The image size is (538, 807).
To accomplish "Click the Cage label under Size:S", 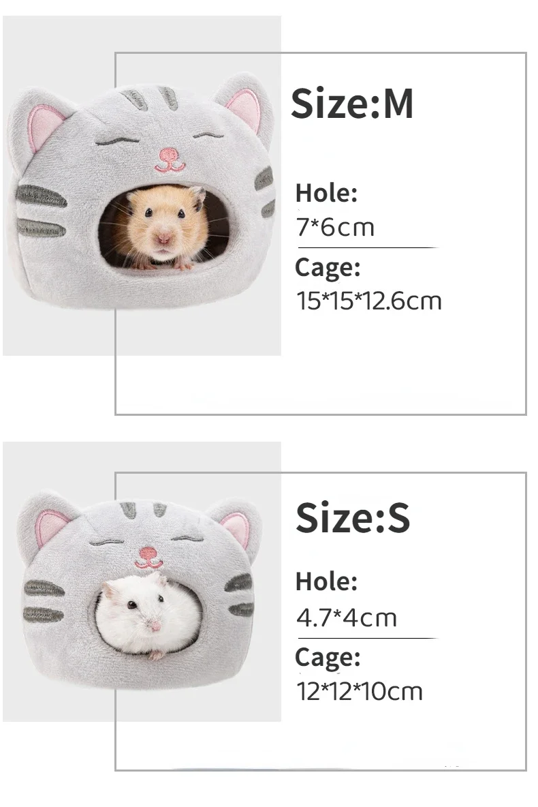I will (328, 658).
